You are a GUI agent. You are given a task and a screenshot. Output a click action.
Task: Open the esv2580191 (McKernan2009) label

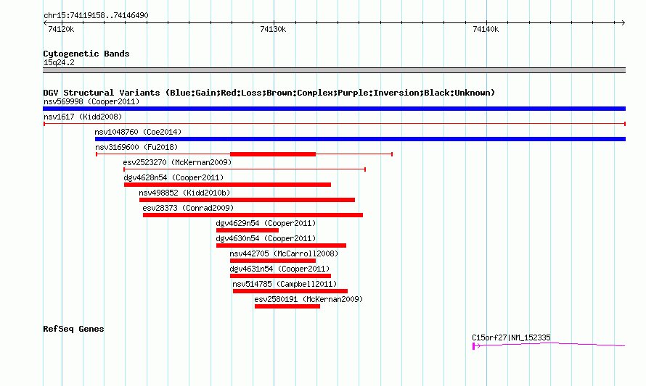point(308,299)
